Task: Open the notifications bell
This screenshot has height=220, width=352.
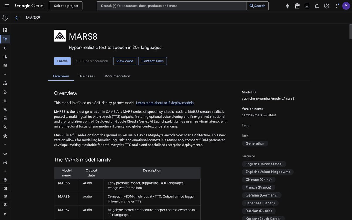Action: click(x=317, y=6)
